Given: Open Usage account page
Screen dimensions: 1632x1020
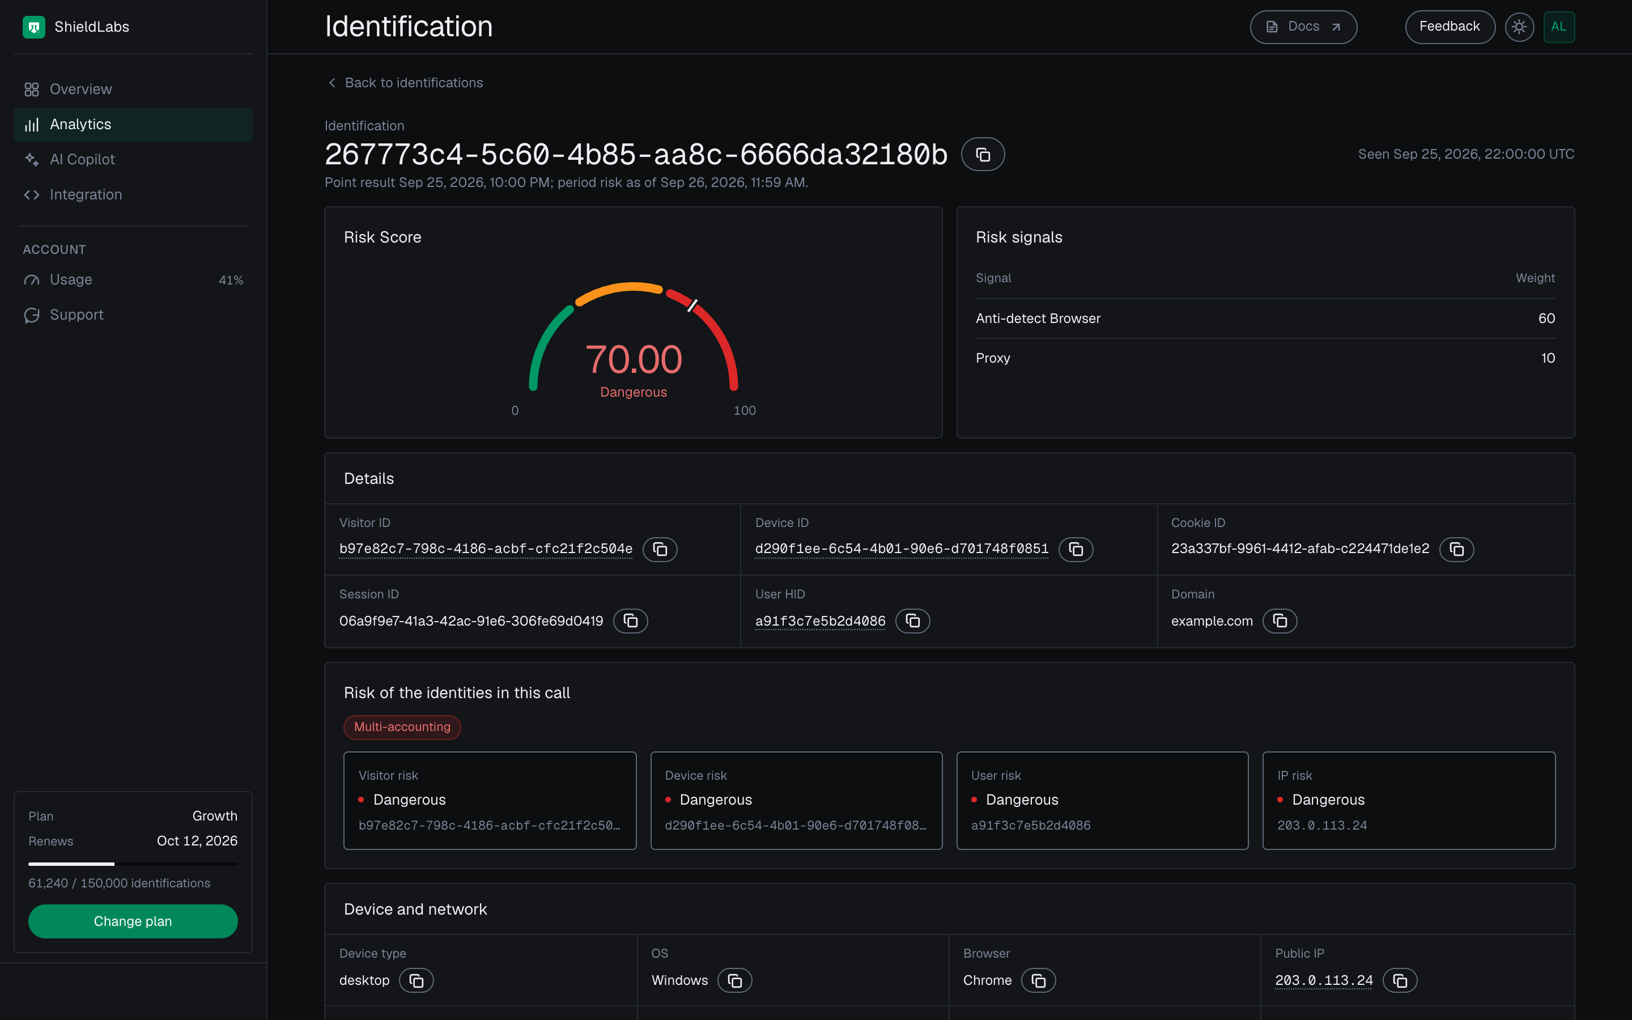Looking at the screenshot, I should [133, 279].
